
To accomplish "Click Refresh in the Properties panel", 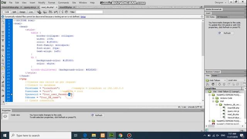I will pos(98,115).
